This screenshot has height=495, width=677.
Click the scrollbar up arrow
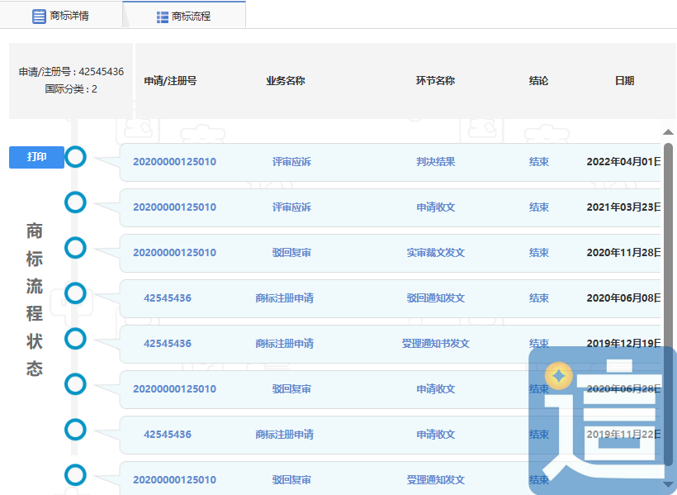(668, 132)
